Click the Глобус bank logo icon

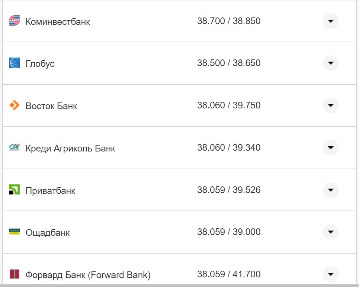tap(14, 63)
